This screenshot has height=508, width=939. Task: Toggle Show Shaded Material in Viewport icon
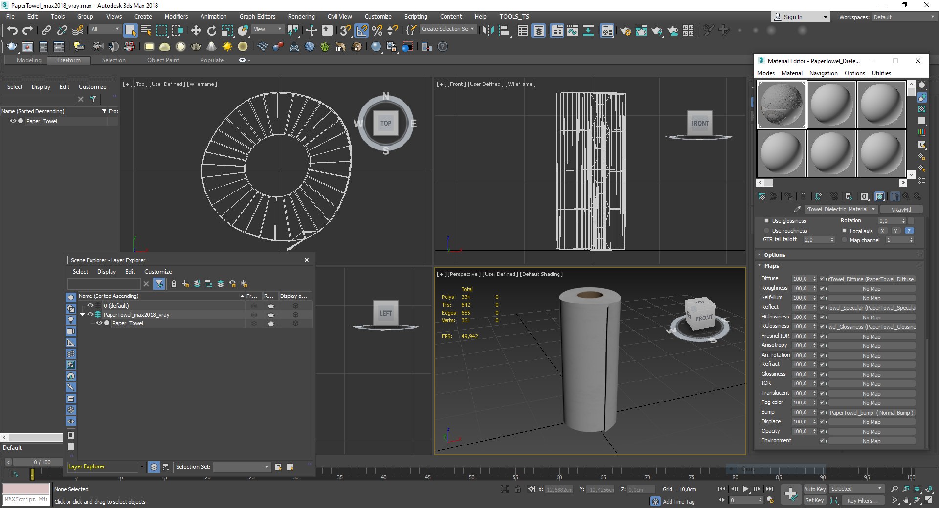(x=880, y=196)
